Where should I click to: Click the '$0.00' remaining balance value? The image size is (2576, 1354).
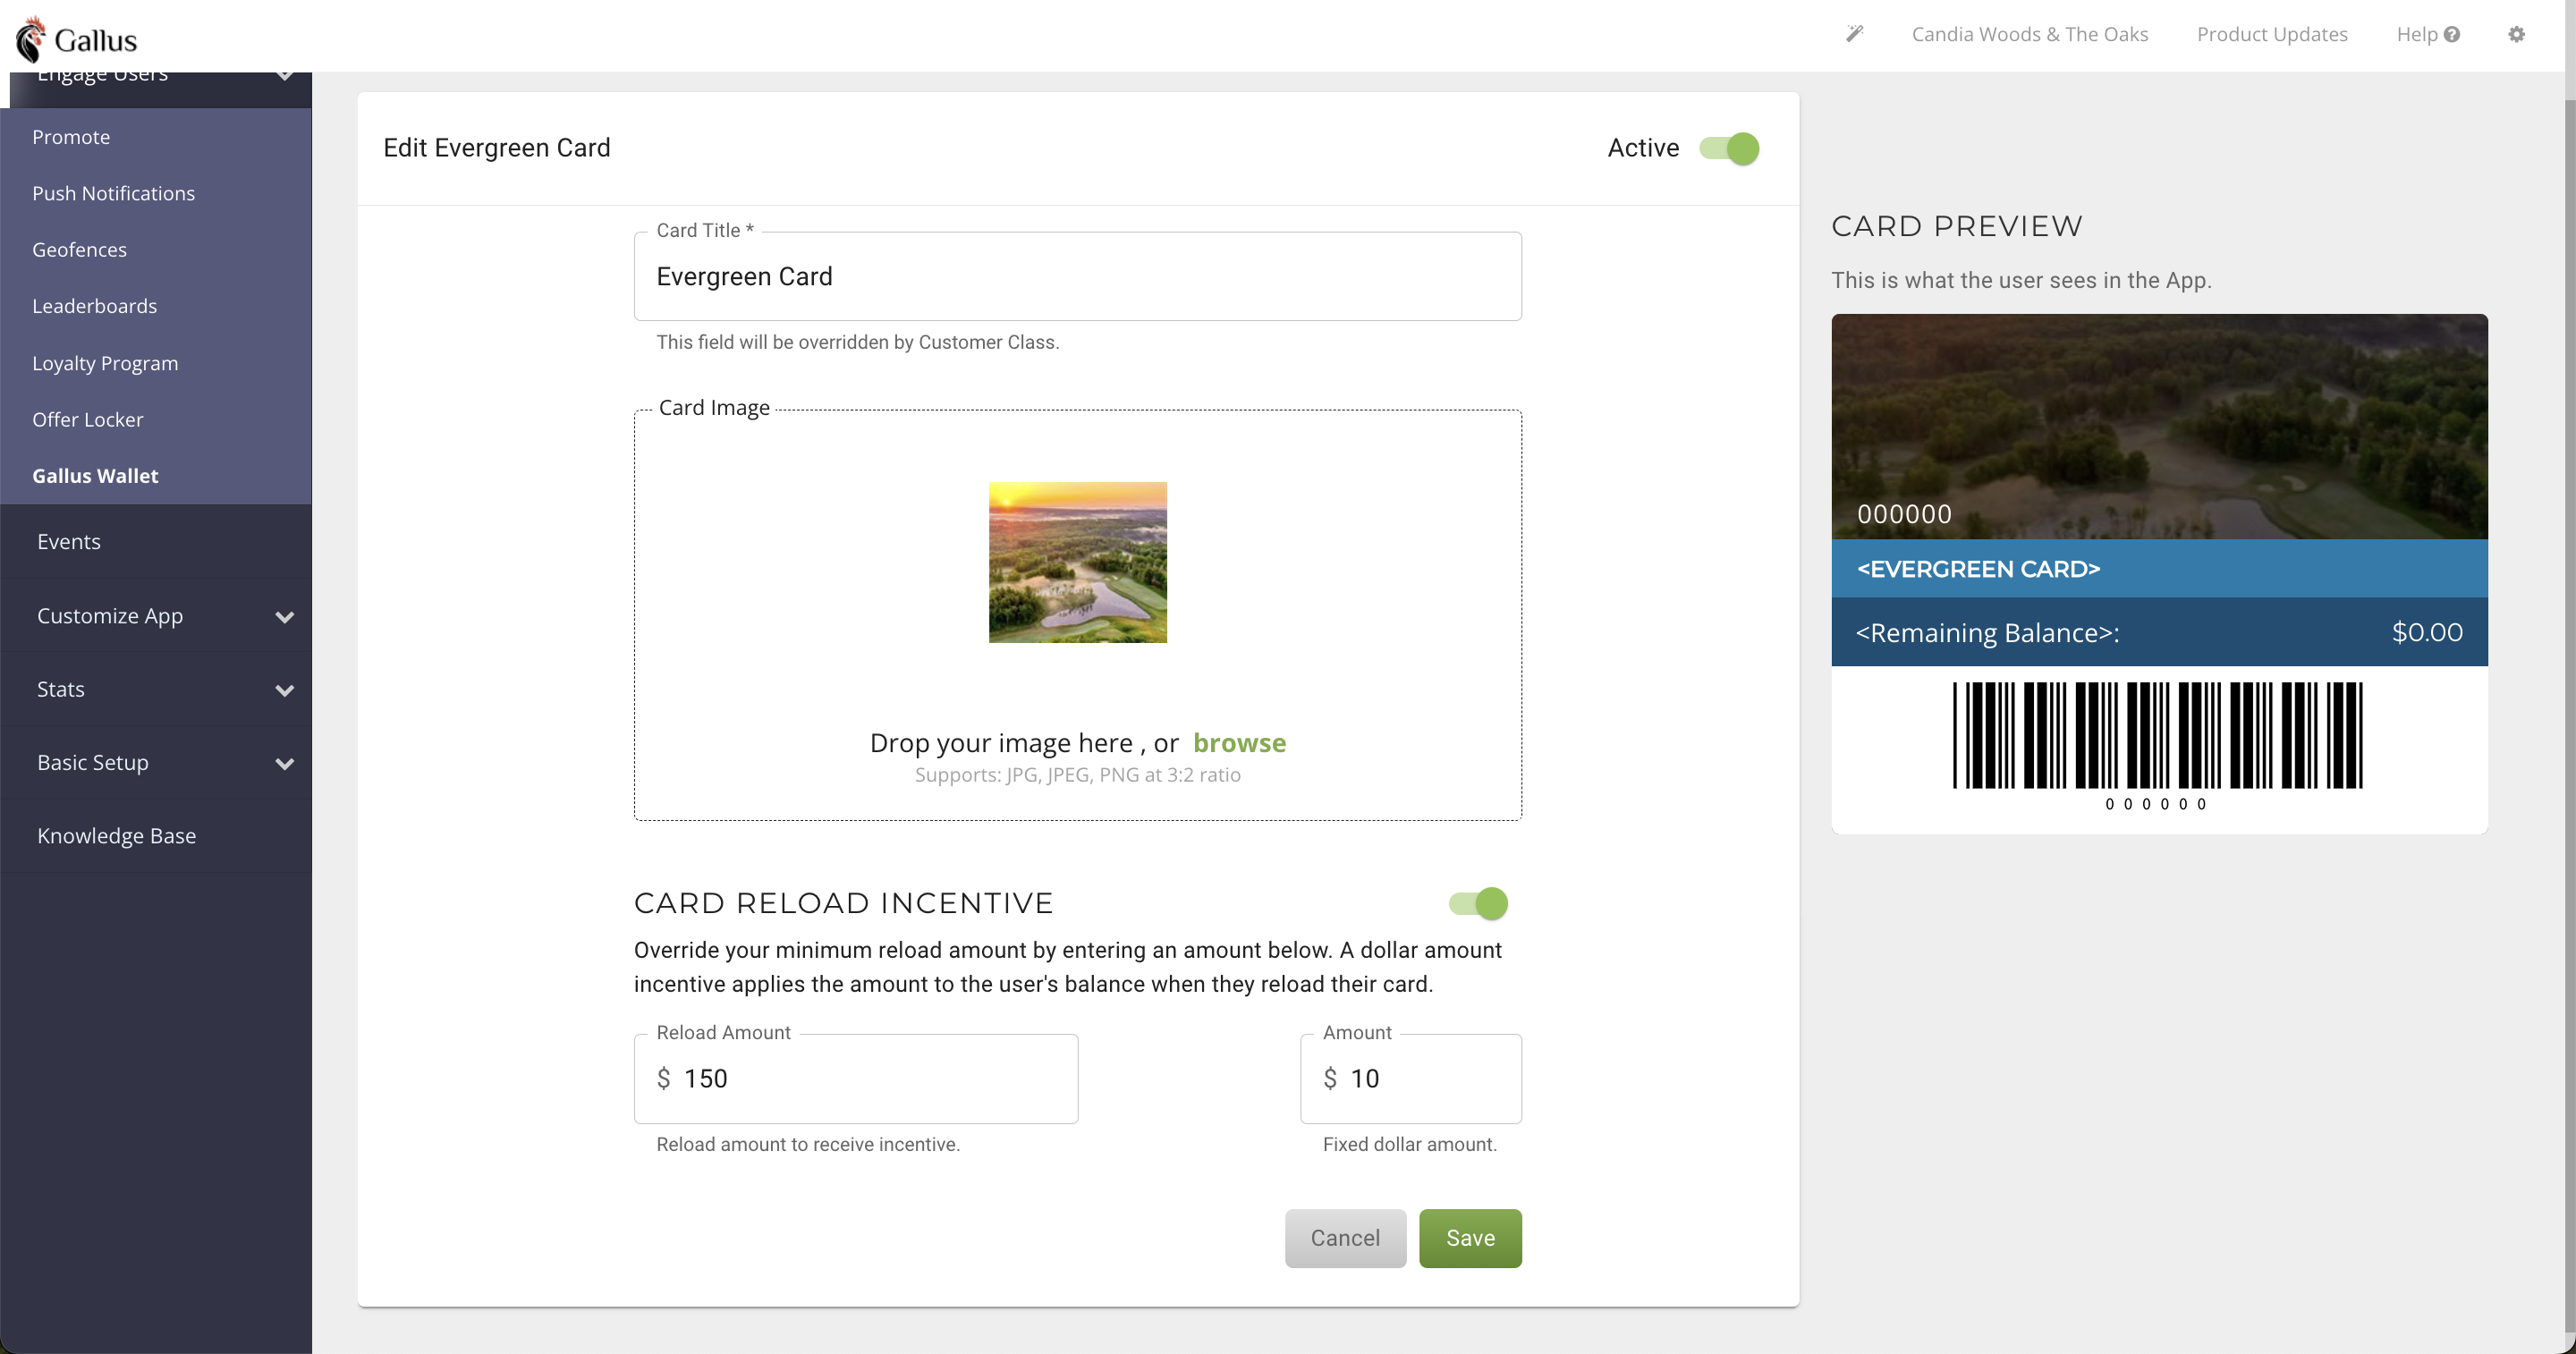[x=2427, y=632]
